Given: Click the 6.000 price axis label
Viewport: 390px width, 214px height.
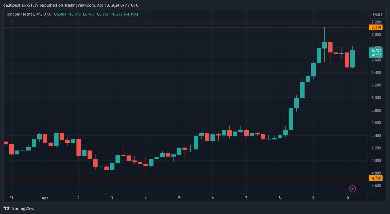Looking at the screenshot, I should pyautogui.click(x=376, y=98).
